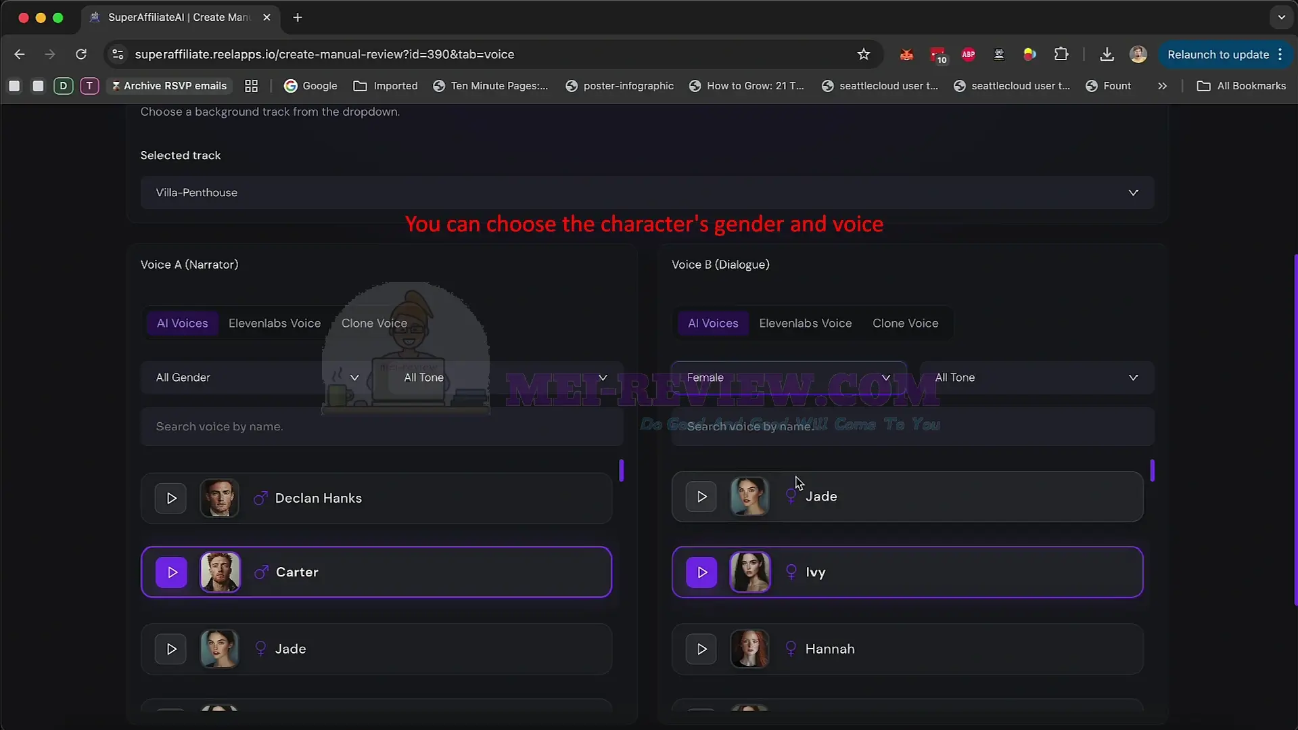Focus Voice B search voice by name field
This screenshot has height=730, width=1298.
coord(912,426)
